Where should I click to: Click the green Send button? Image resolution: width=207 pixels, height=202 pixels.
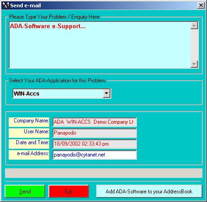point(25,191)
